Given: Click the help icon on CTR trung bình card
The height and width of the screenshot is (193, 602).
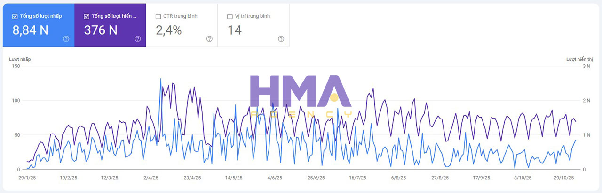Looking at the screenshot, I should (209, 39).
